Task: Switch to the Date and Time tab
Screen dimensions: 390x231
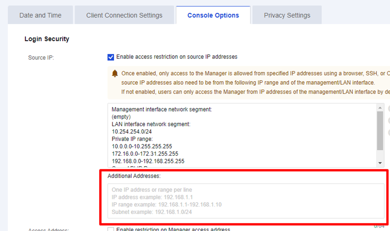Action: point(40,15)
